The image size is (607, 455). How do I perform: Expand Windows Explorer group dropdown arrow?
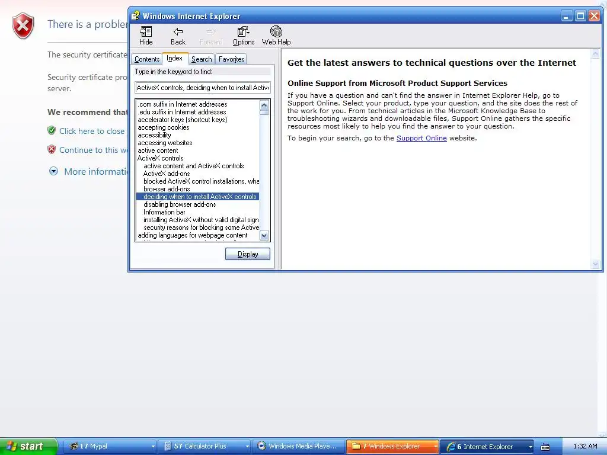[436, 447]
